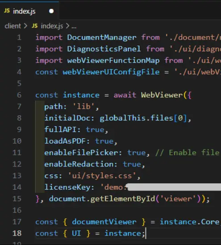Screen dimensions: 221x245
Task: Click the 'true' value of fullAPI
Action: coord(95,130)
